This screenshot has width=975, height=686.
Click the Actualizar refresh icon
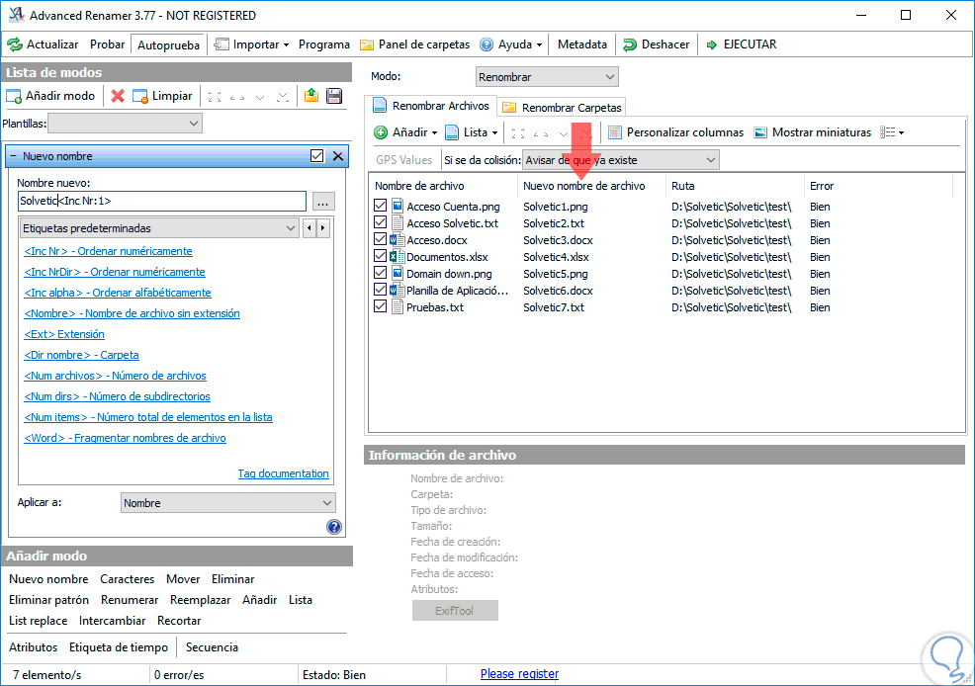(14, 44)
